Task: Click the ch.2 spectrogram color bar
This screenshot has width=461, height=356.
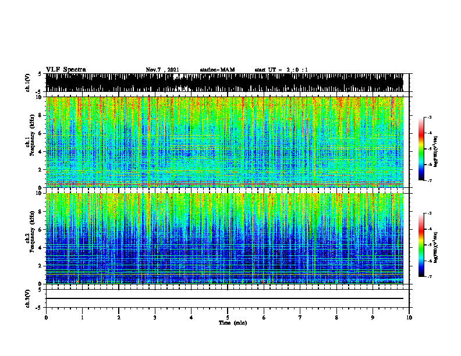Action: click(421, 245)
